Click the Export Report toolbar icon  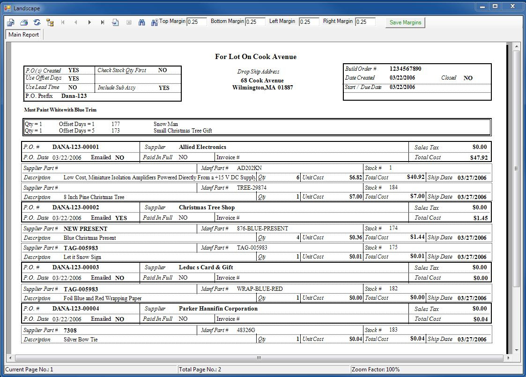[11, 22]
